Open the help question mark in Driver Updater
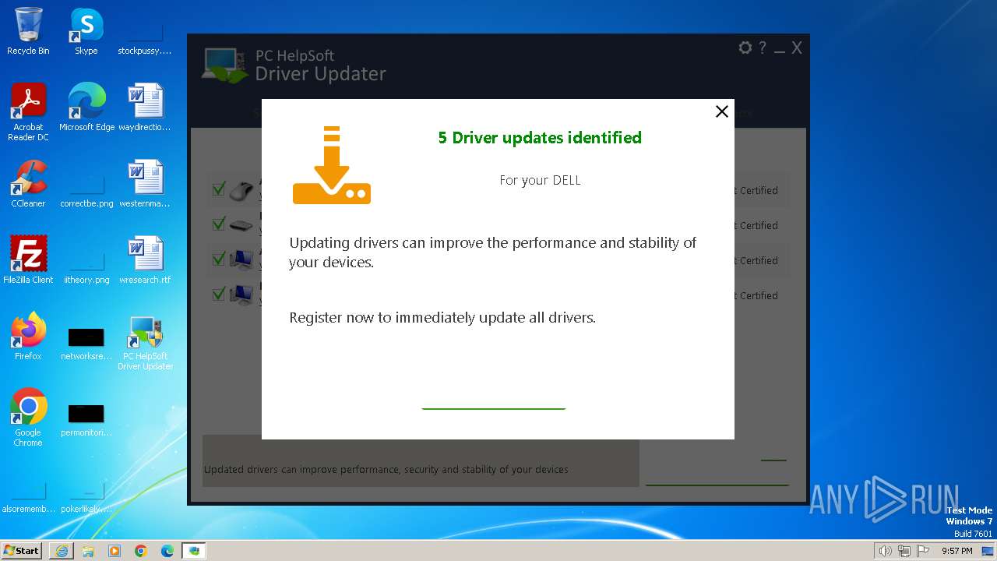The width and height of the screenshot is (997, 561). point(763,48)
